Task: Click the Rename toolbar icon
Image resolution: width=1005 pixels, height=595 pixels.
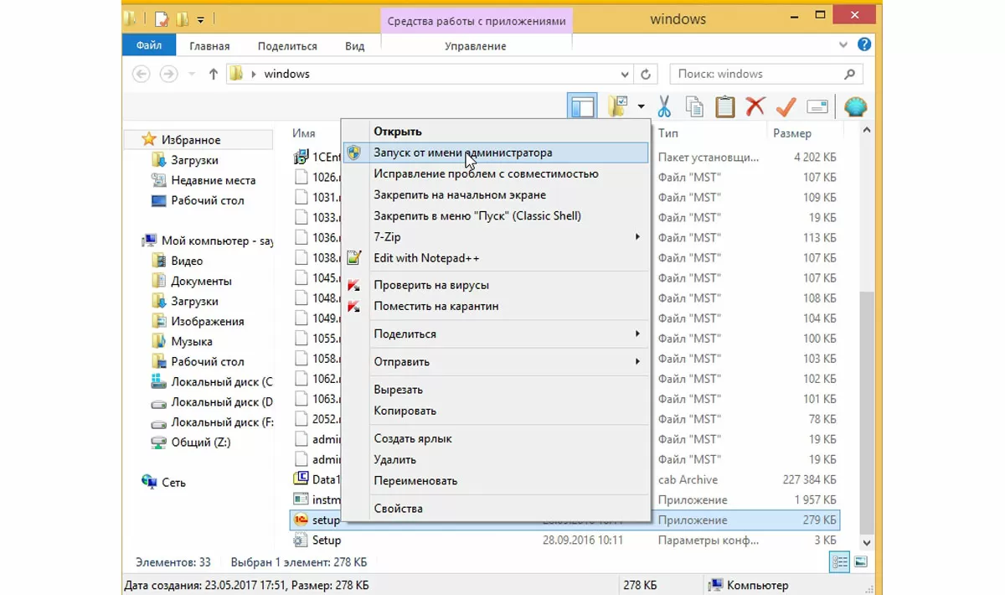Action: tap(817, 106)
